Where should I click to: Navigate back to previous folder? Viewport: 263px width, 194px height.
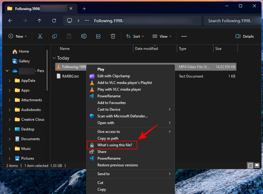10,21
